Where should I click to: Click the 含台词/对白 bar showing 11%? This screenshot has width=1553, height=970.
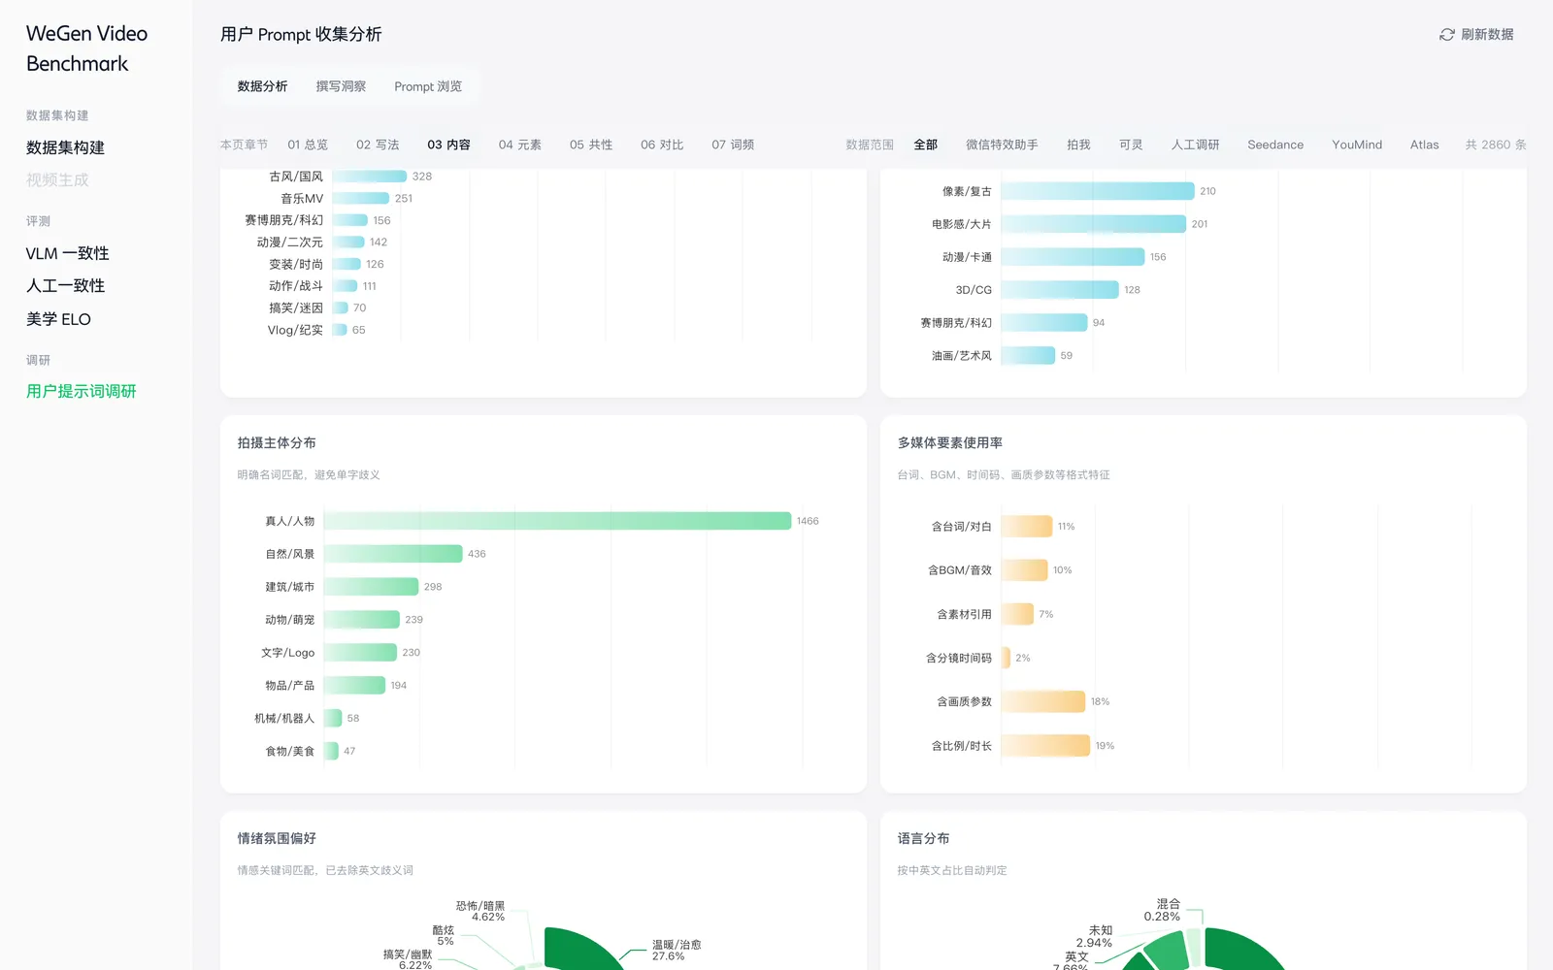click(x=1026, y=527)
